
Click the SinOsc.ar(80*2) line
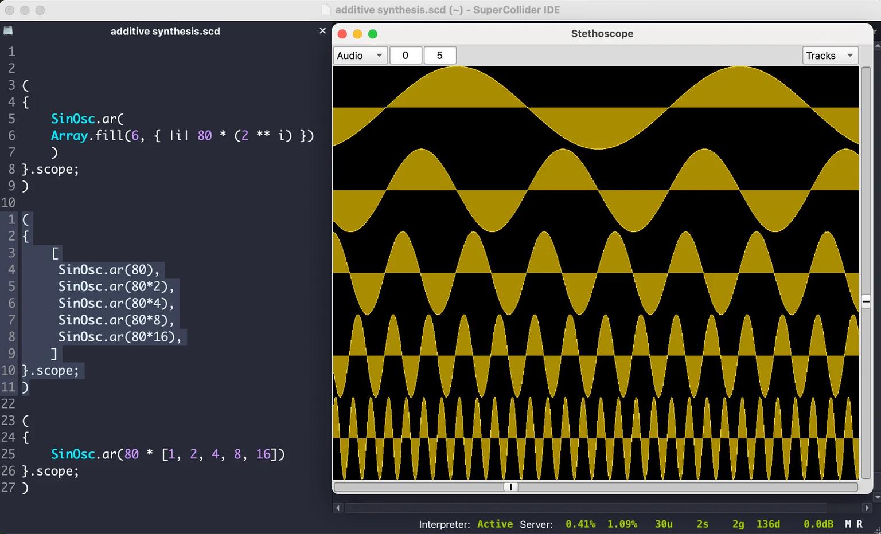point(116,286)
